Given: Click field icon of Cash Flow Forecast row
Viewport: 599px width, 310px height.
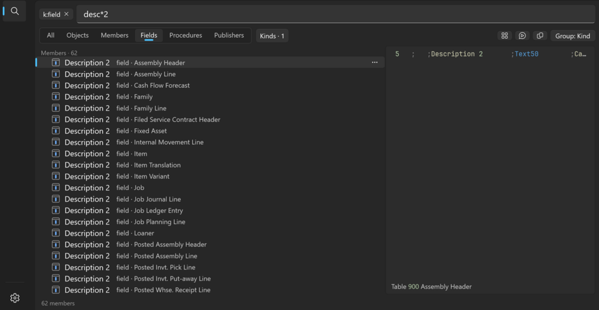Looking at the screenshot, I should 56,85.
